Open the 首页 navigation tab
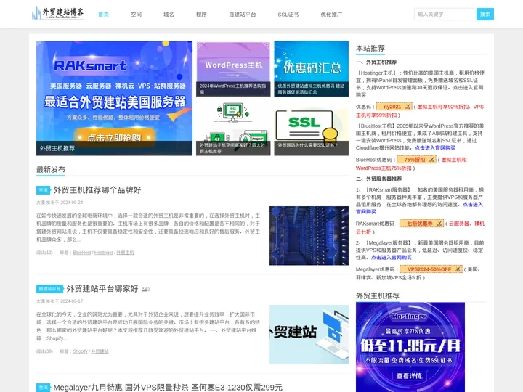The image size is (523, 392). (x=103, y=15)
